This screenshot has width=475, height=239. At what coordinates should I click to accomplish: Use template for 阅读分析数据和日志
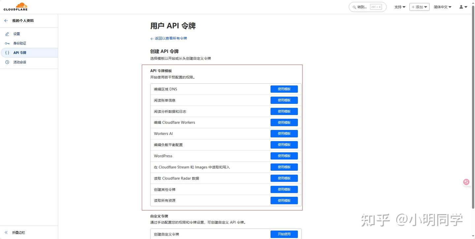(x=284, y=111)
